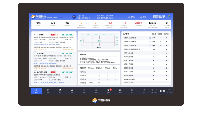Image resolution: width=222 pixels, height=123 pixels.
Task: Select the layers stack icon in bottom bar
Action: click(60, 91)
